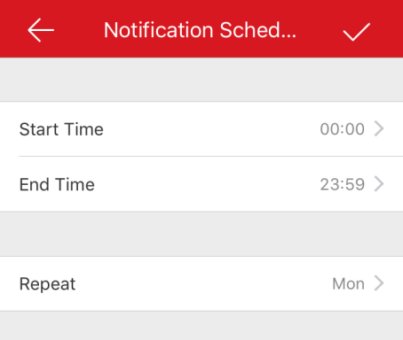Go back with the left arrow icon
403x340 pixels.
point(41,30)
